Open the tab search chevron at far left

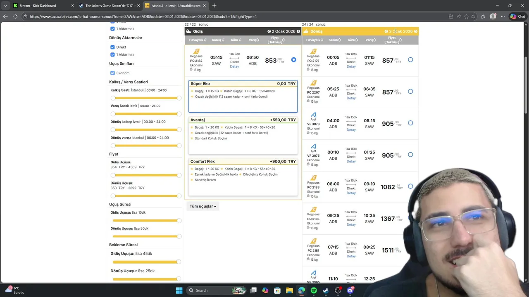(5, 6)
